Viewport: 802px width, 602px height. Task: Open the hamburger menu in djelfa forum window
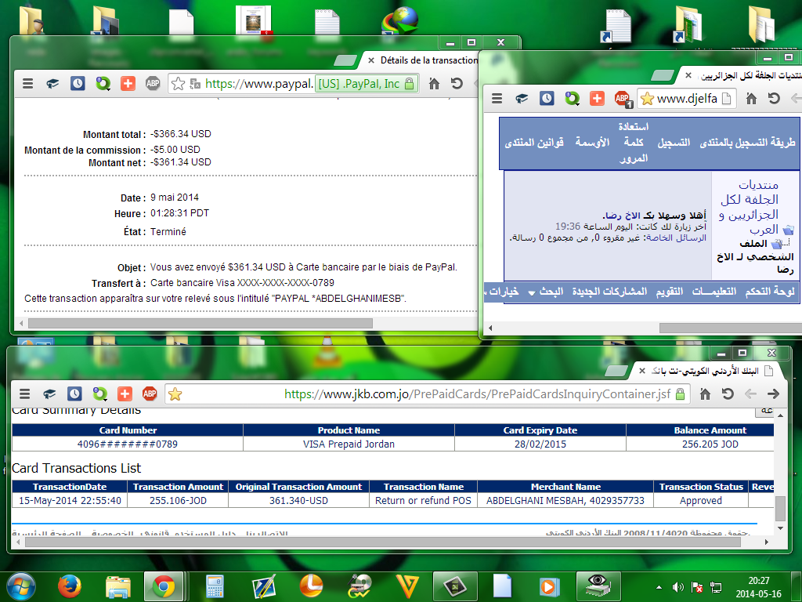point(497,98)
